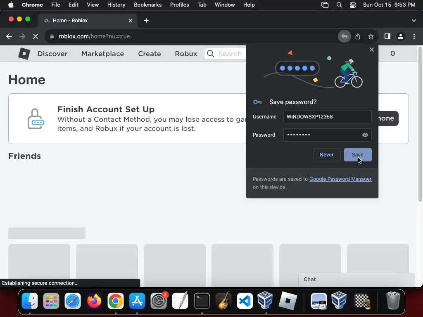Click Never in the password popup
423x317 pixels.
327,155
